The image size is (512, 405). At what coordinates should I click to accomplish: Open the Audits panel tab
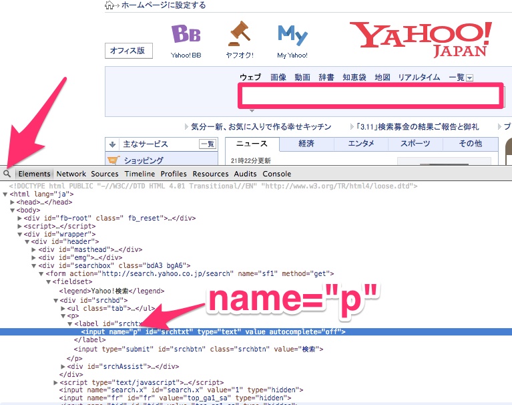tap(245, 174)
